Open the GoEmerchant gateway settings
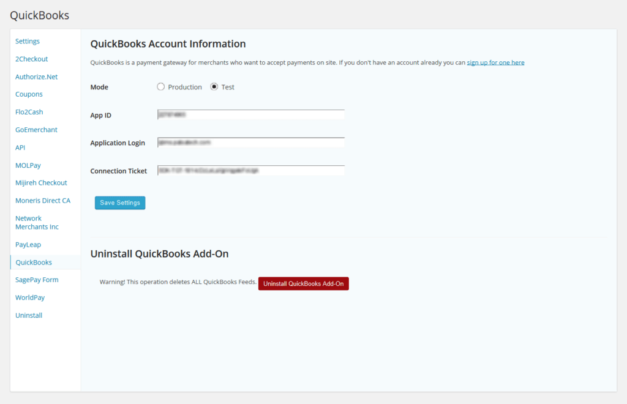The width and height of the screenshot is (627, 404). [37, 129]
